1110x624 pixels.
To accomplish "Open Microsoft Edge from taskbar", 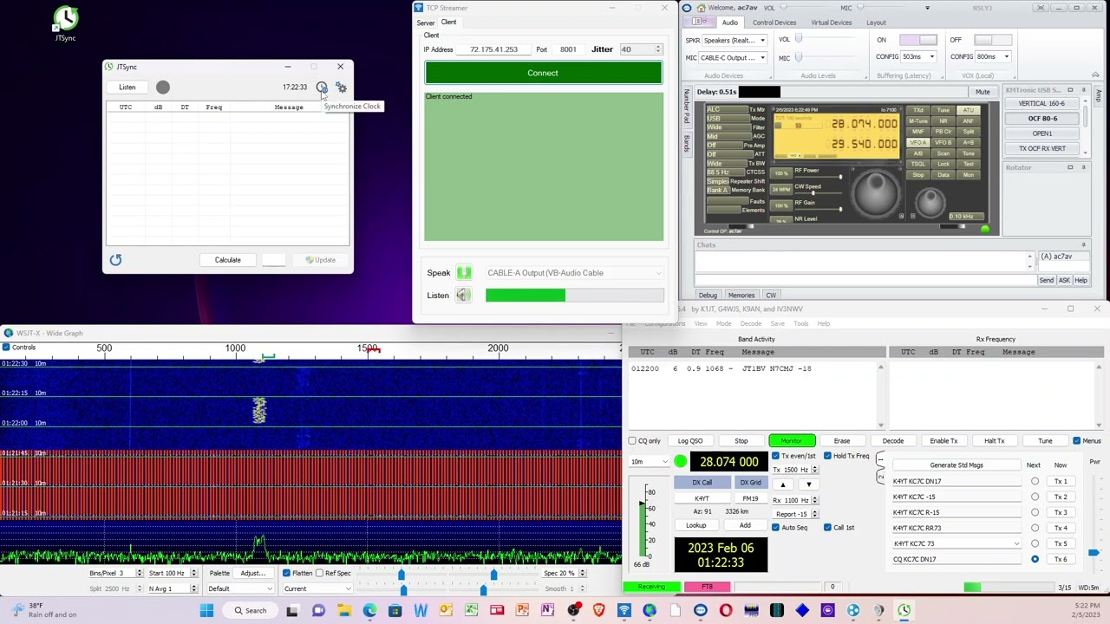I will click(369, 611).
